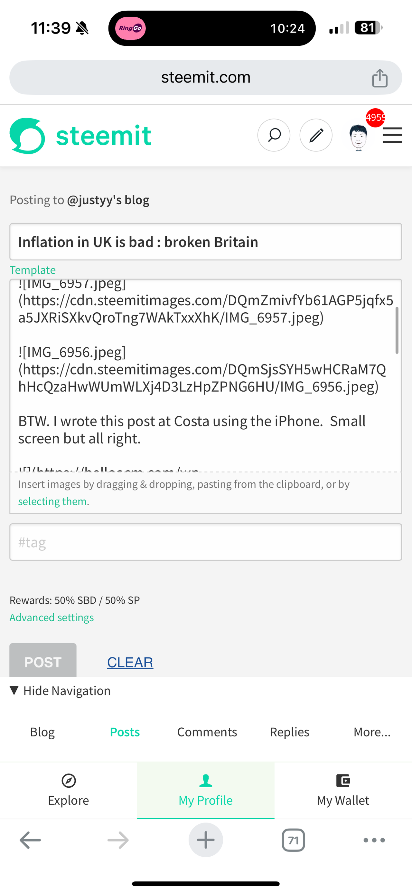This screenshot has height=894, width=412.
Task: Tap the pencil compose post icon
Action: (x=316, y=135)
